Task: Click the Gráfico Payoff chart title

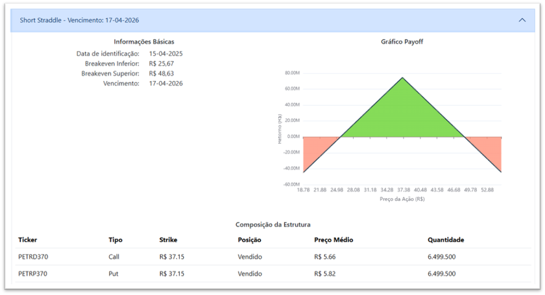Action: pyautogui.click(x=402, y=42)
